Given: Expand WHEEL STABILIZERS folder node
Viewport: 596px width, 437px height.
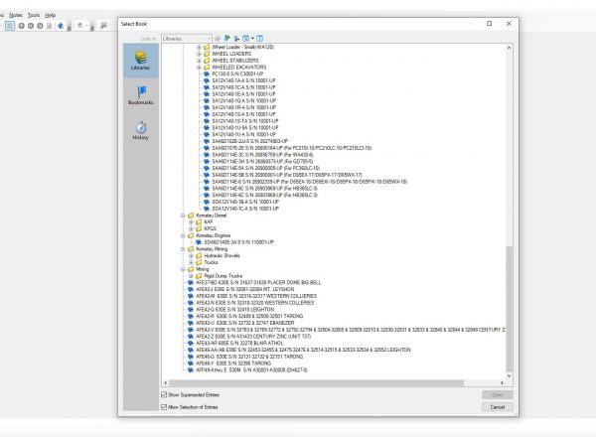Looking at the screenshot, I should (199, 61).
